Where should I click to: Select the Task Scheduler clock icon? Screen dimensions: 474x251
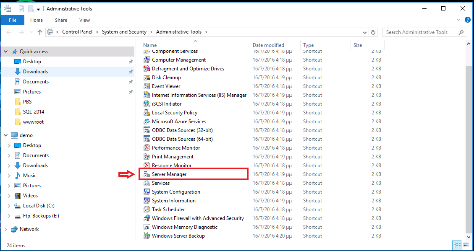tap(147, 209)
